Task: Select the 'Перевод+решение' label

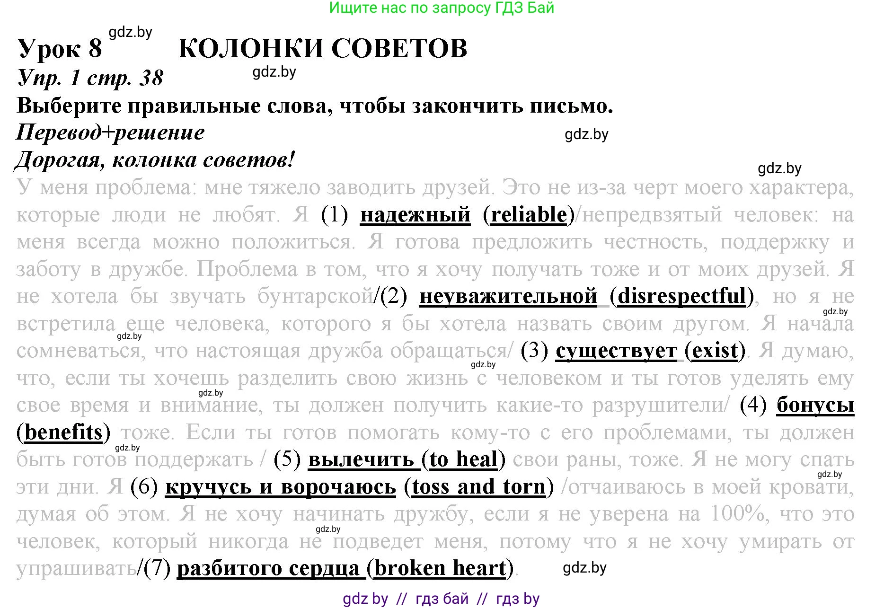Action: pyautogui.click(x=110, y=133)
